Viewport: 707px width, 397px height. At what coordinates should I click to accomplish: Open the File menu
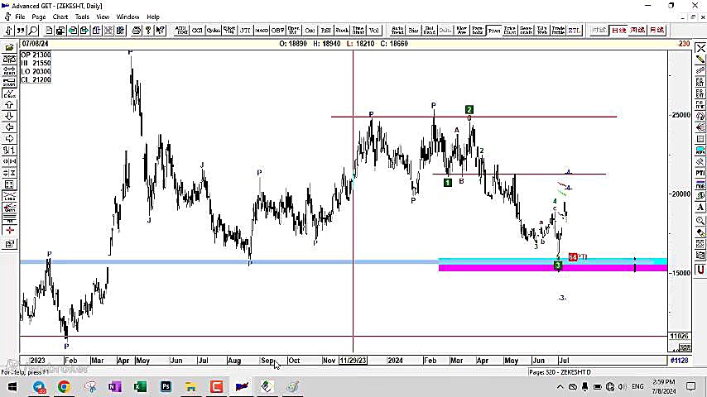[x=19, y=17]
